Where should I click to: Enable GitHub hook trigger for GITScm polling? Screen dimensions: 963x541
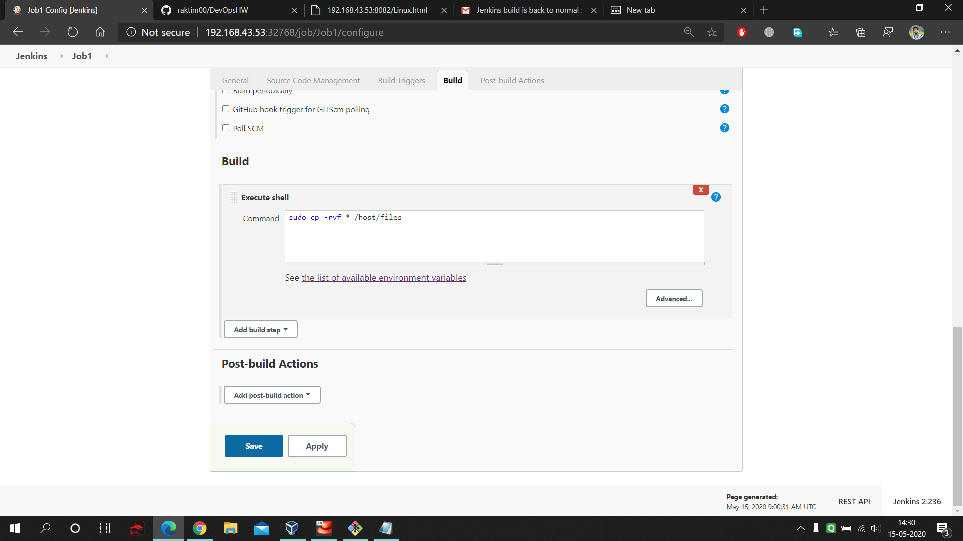[x=226, y=109]
